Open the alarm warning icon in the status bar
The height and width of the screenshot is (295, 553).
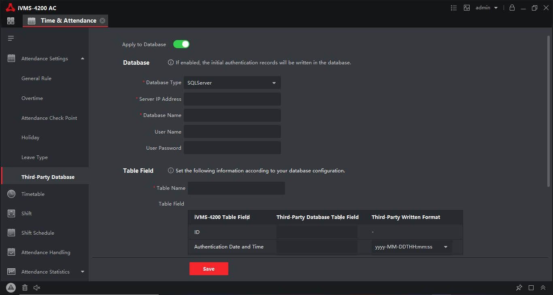(x=11, y=288)
